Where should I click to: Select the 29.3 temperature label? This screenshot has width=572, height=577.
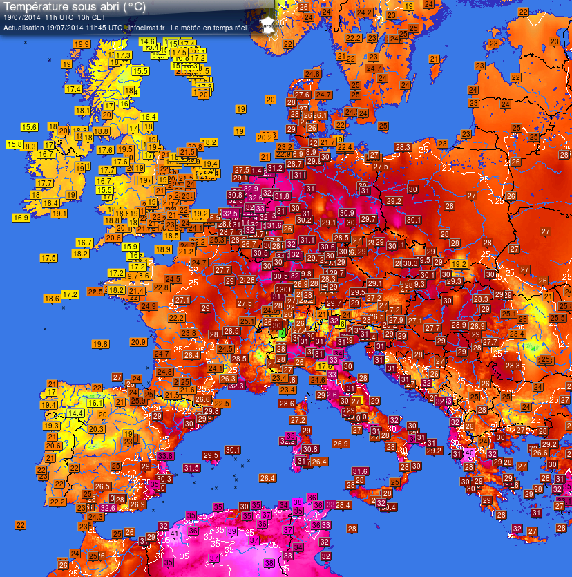tap(454, 281)
